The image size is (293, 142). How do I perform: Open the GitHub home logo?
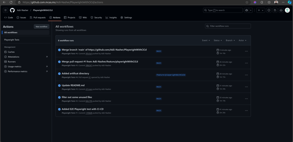click(12, 10)
